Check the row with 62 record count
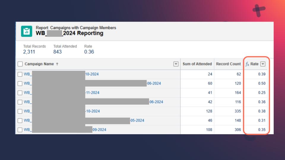 pos(20,74)
